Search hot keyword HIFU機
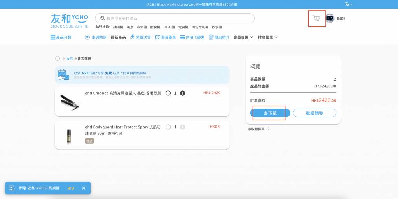 point(169,27)
